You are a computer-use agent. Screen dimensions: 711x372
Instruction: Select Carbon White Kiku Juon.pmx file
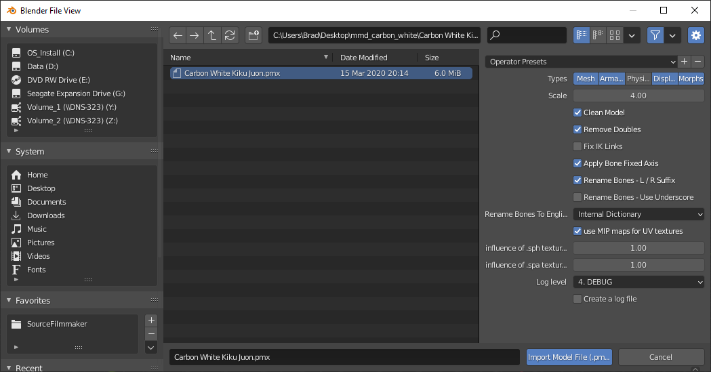point(321,73)
